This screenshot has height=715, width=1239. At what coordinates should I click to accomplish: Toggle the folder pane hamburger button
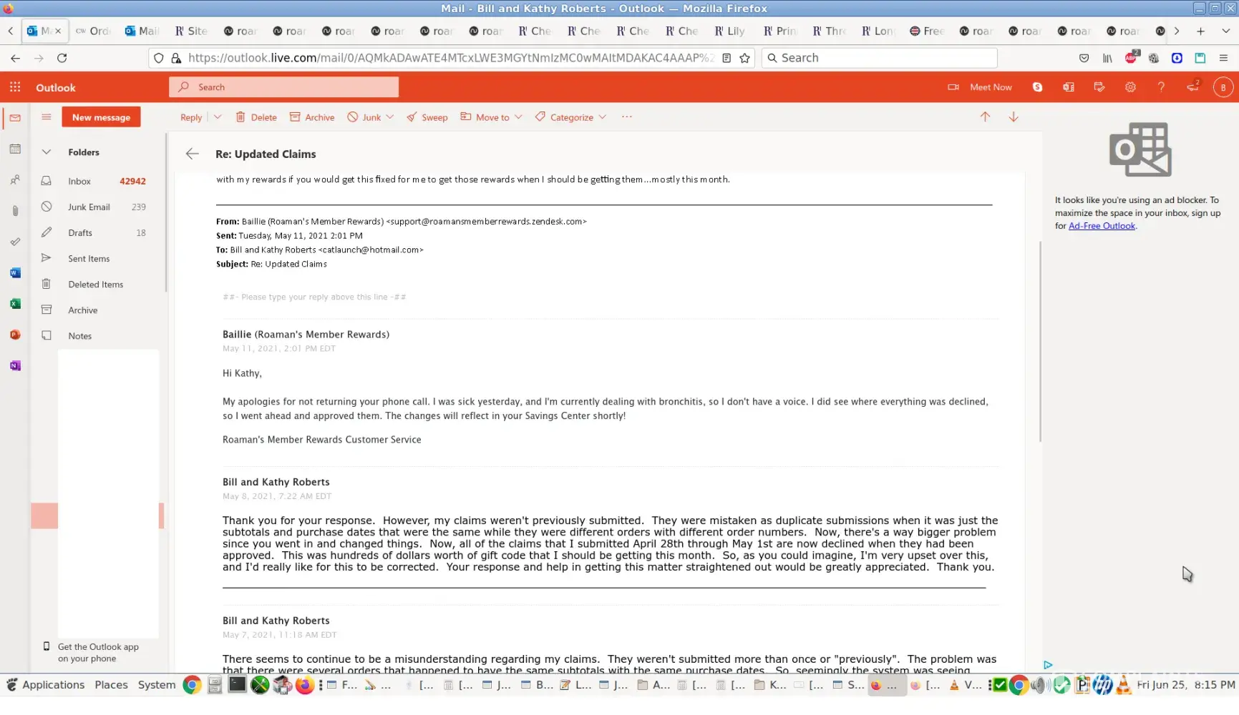(x=47, y=117)
